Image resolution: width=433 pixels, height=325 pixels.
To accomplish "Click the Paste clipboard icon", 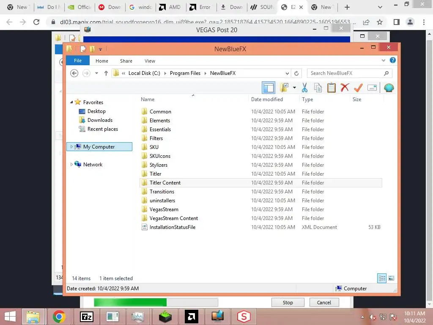I will (331, 88).
